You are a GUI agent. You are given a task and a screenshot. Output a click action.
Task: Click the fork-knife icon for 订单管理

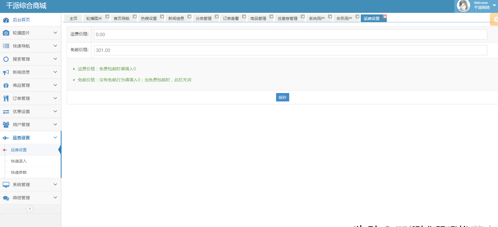pyautogui.click(x=6, y=98)
